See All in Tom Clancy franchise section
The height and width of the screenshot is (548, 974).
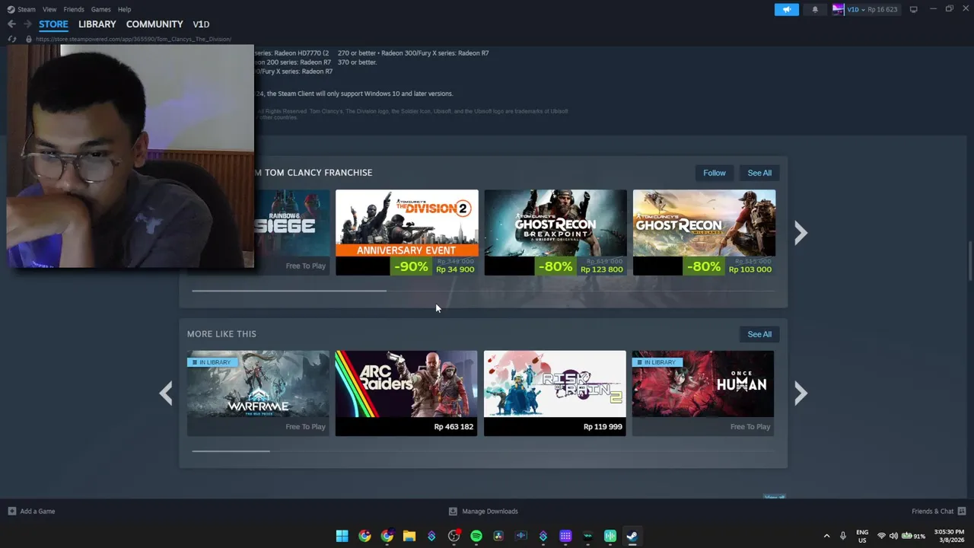point(759,173)
